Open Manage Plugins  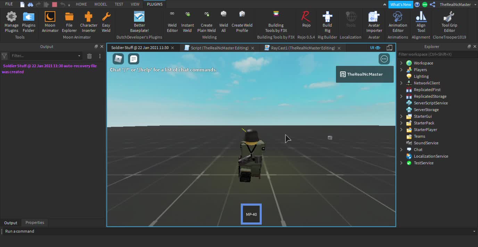point(11,22)
